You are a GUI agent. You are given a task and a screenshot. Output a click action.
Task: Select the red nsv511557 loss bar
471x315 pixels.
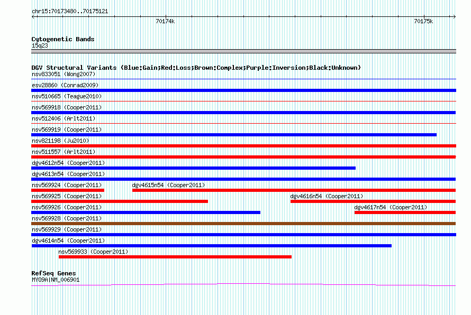click(x=243, y=157)
